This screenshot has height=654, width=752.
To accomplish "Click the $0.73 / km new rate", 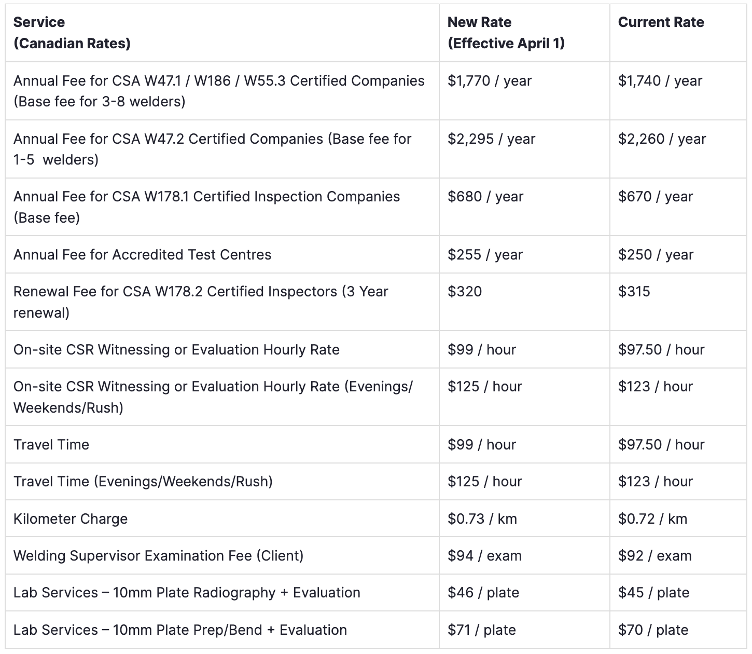I will point(482,519).
